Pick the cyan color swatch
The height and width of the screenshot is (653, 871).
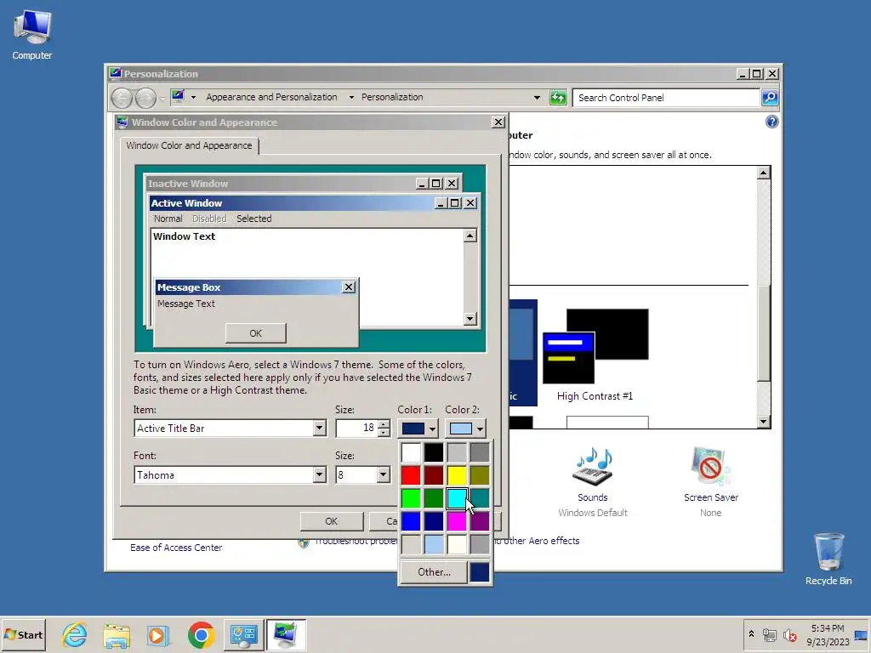click(x=457, y=498)
